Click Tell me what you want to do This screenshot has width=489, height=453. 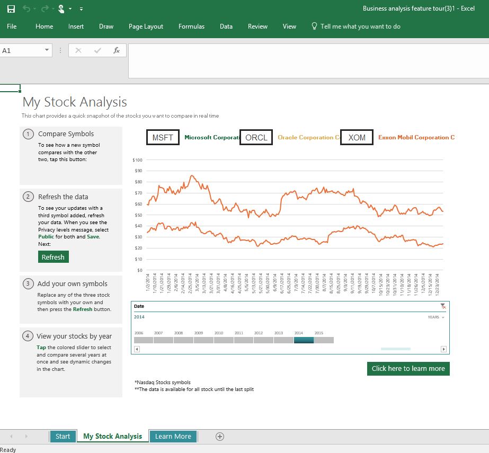360,26
